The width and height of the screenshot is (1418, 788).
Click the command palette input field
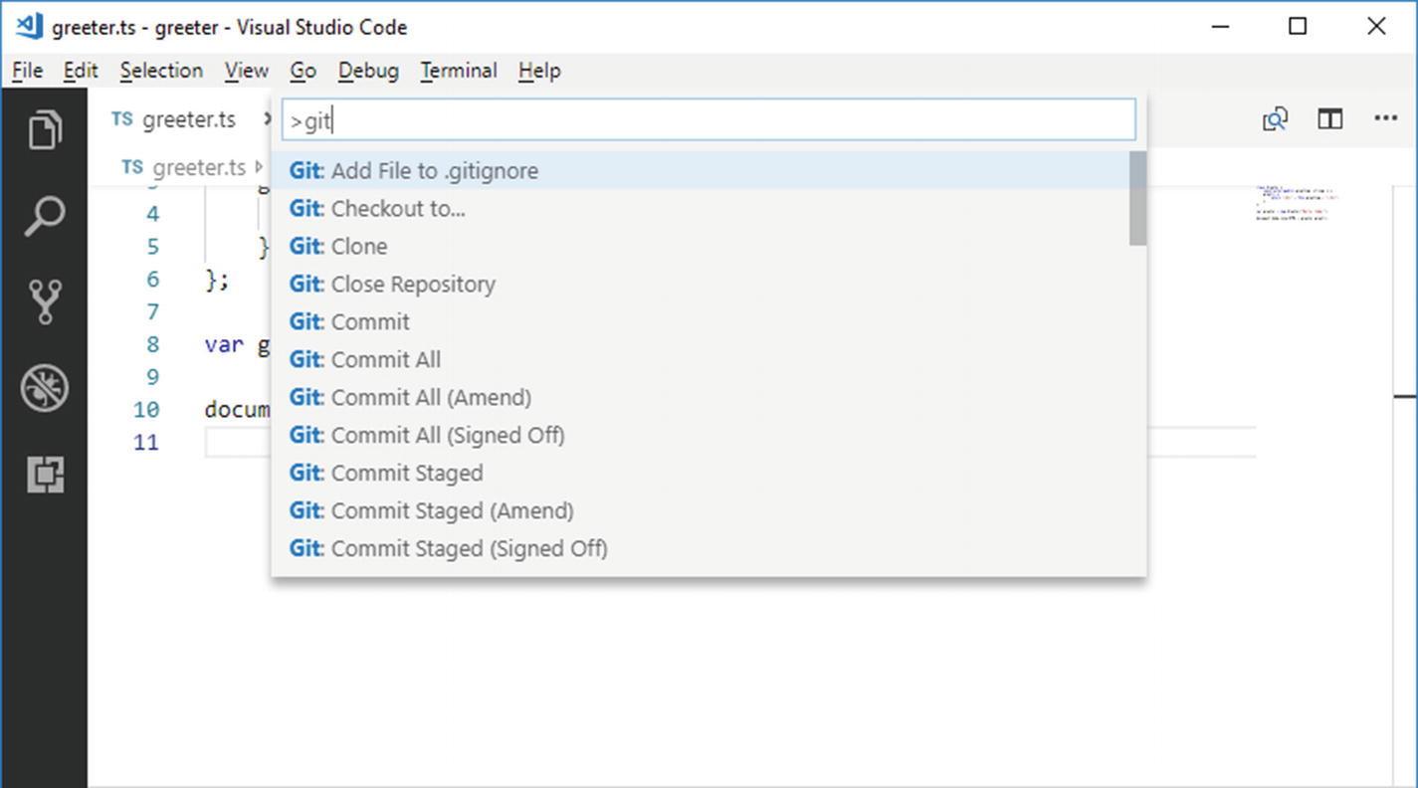[x=709, y=120]
